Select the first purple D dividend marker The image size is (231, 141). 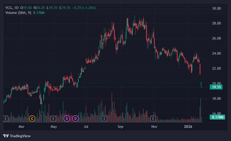pyautogui.click(x=67, y=118)
